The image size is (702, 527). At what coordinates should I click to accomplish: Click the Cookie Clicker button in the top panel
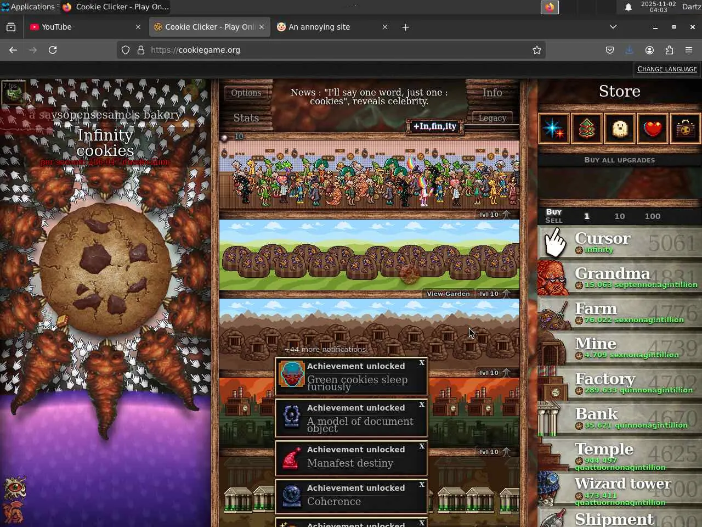116,7
